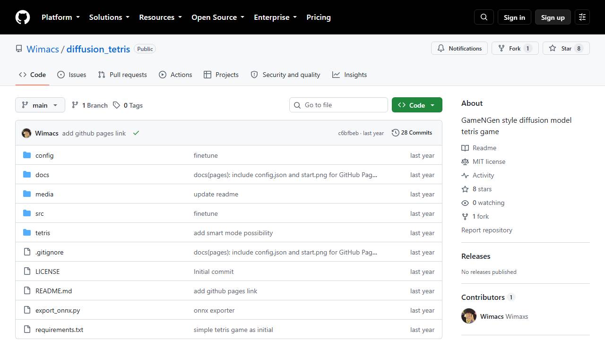Open the Projects tab
This screenshot has width=605, height=340.
[221, 75]
